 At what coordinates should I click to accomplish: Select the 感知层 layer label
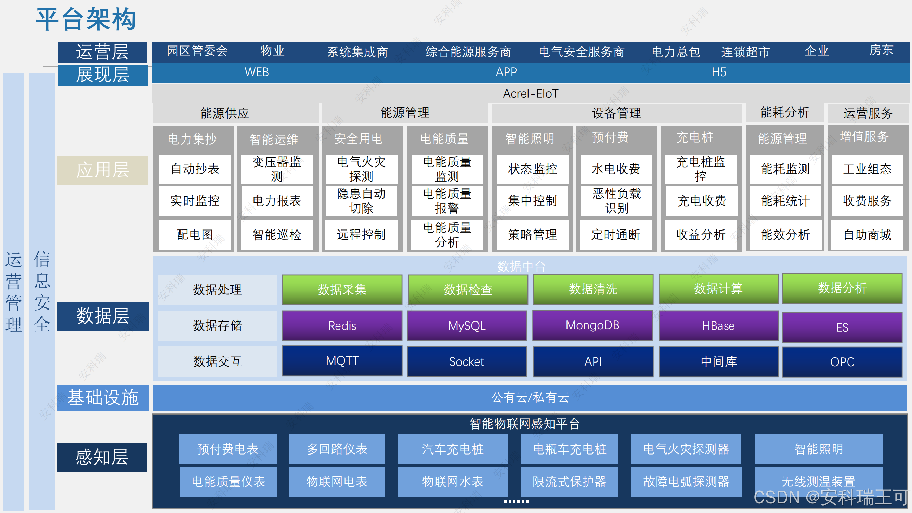102,457
